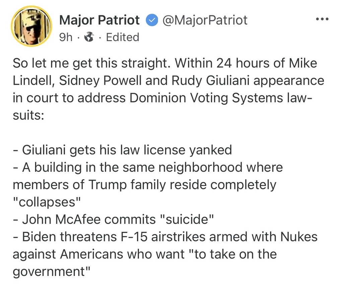343x290 pixels.
Task: Open the Major Patriot display name link
Action: (99, 20)
